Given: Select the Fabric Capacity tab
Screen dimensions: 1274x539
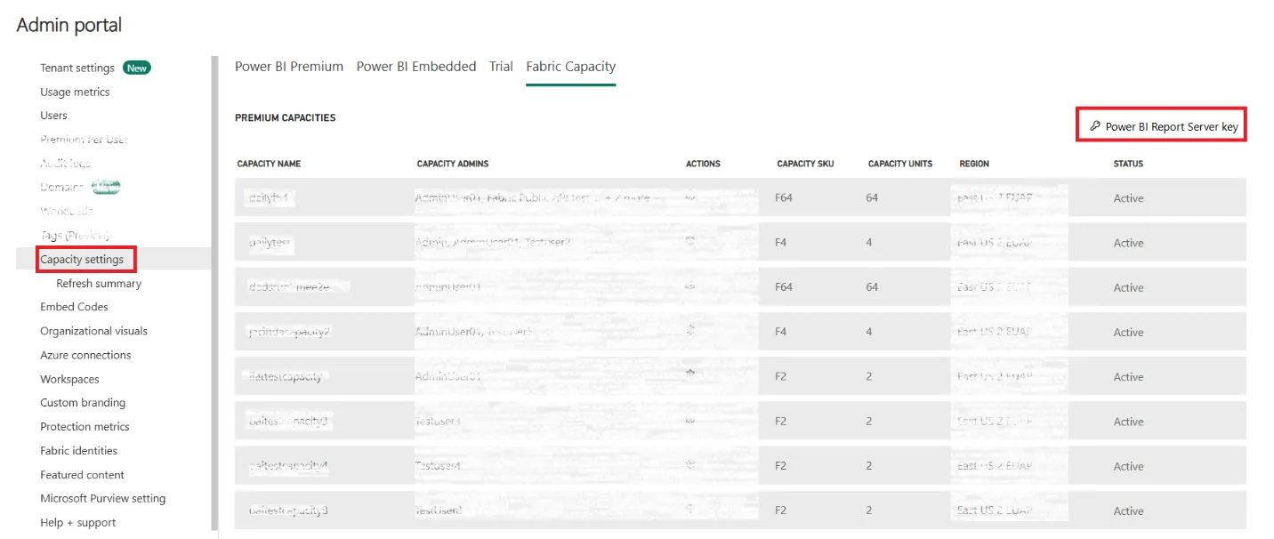Looking at the screenshot, I should coord(571,67).
